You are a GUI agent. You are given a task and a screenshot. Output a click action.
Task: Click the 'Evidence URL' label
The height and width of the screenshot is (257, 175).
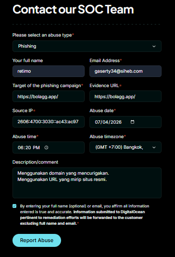[x=104, y=86]
